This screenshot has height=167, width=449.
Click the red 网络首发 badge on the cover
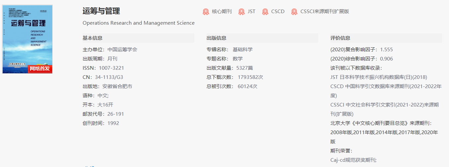40,69
